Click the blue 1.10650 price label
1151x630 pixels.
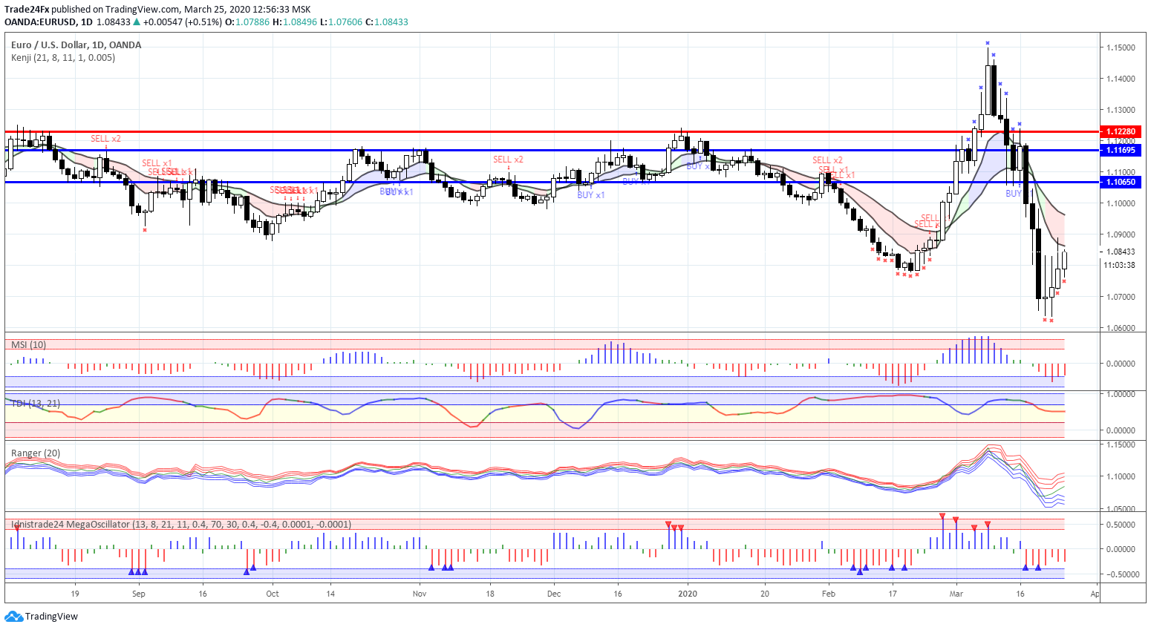1121,182
